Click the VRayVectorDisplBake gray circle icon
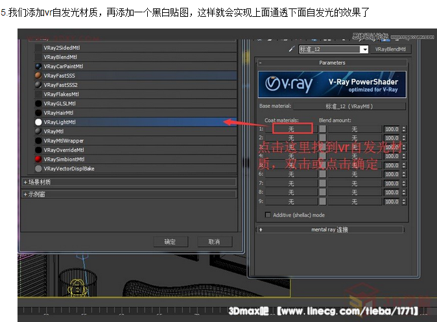Screen dimensions: 437x322 [x=38, y=168]
